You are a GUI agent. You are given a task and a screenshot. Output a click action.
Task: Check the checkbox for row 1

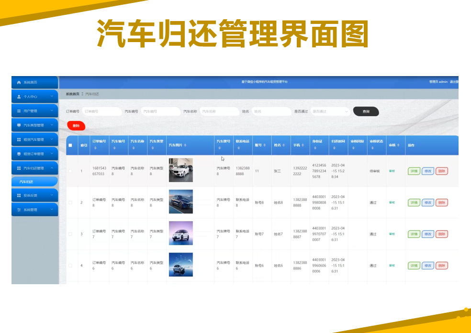70,171
